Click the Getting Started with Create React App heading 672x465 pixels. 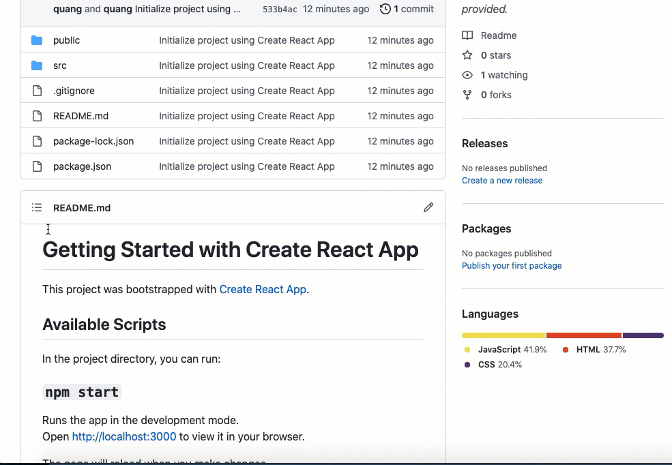231,250
